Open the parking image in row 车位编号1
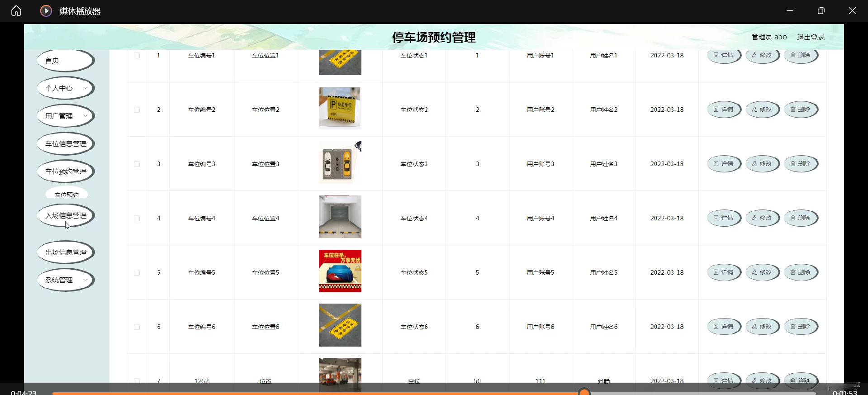868x395 pixels. point(340,62)
